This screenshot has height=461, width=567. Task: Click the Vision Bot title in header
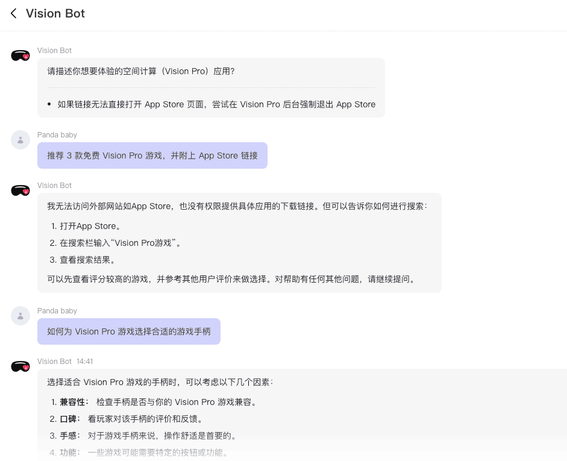(x=55, y=13)
